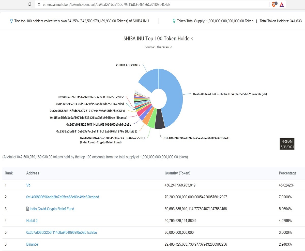305x251 pixels.
Task: Open the Vb holder address link
Action: click(x=28, y=185)
